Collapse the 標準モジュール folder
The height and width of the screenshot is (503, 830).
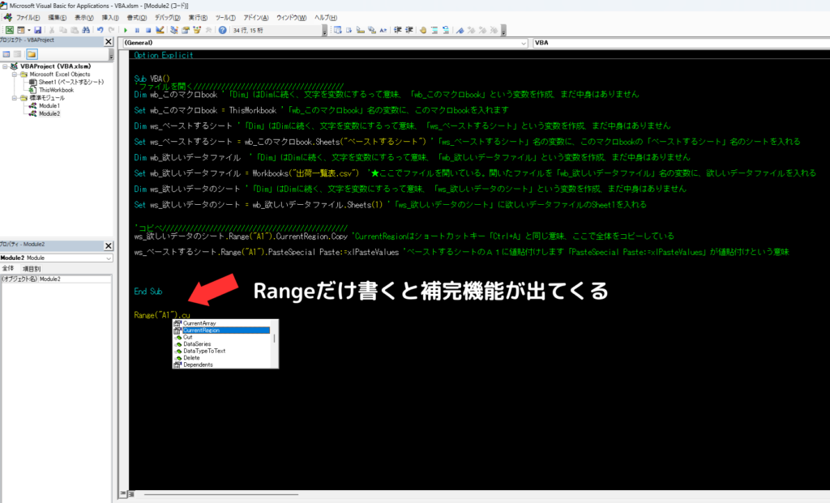pyautogui.click(x=15, y=98)
